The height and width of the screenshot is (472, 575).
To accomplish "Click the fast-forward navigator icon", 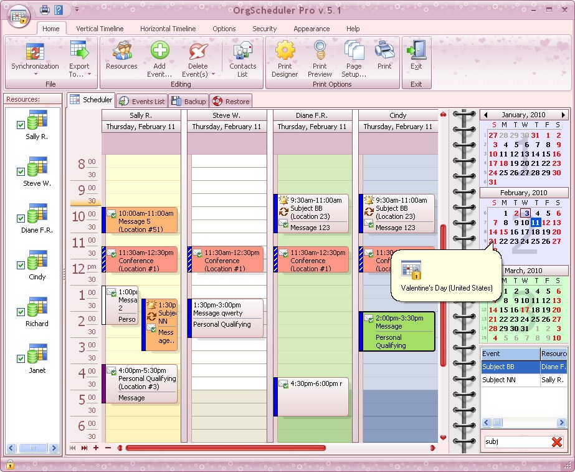I will pos(84,448).
